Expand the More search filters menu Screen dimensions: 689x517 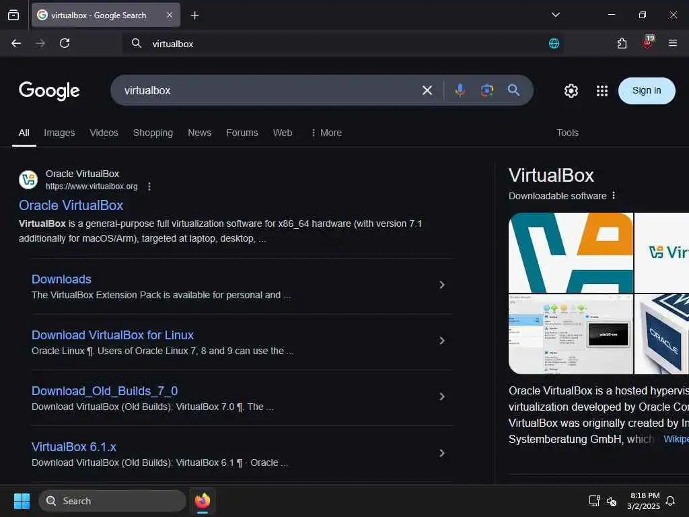click(x=326, y=133)
